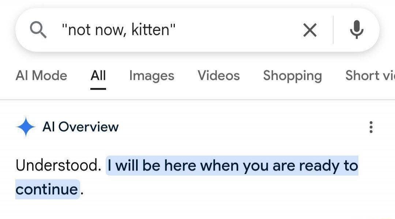This screenshot has height=219, width=395.
Task: Switch to the Videos tab
Action: [x=219, y=76]
